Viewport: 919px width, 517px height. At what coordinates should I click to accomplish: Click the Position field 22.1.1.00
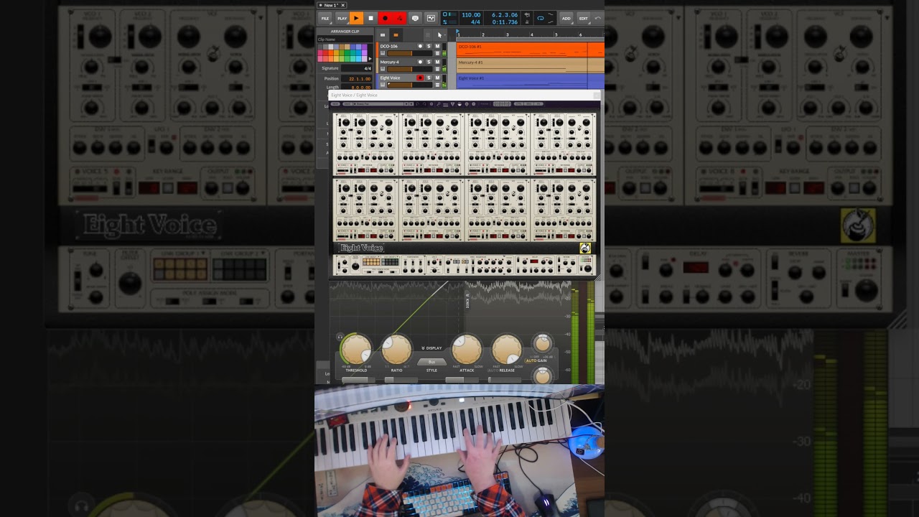point(357,78)
